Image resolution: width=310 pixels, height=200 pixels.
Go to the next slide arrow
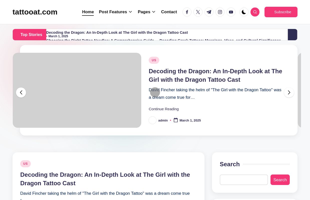pos(289,92)
